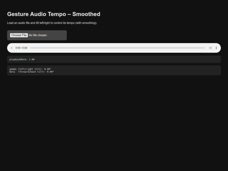
Task: Open the audio player three-dot menu
Action: [x=216, y=48]
